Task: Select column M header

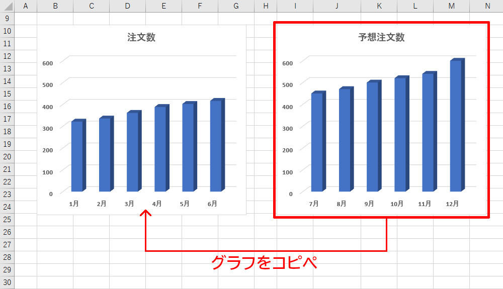Action: 451,6
